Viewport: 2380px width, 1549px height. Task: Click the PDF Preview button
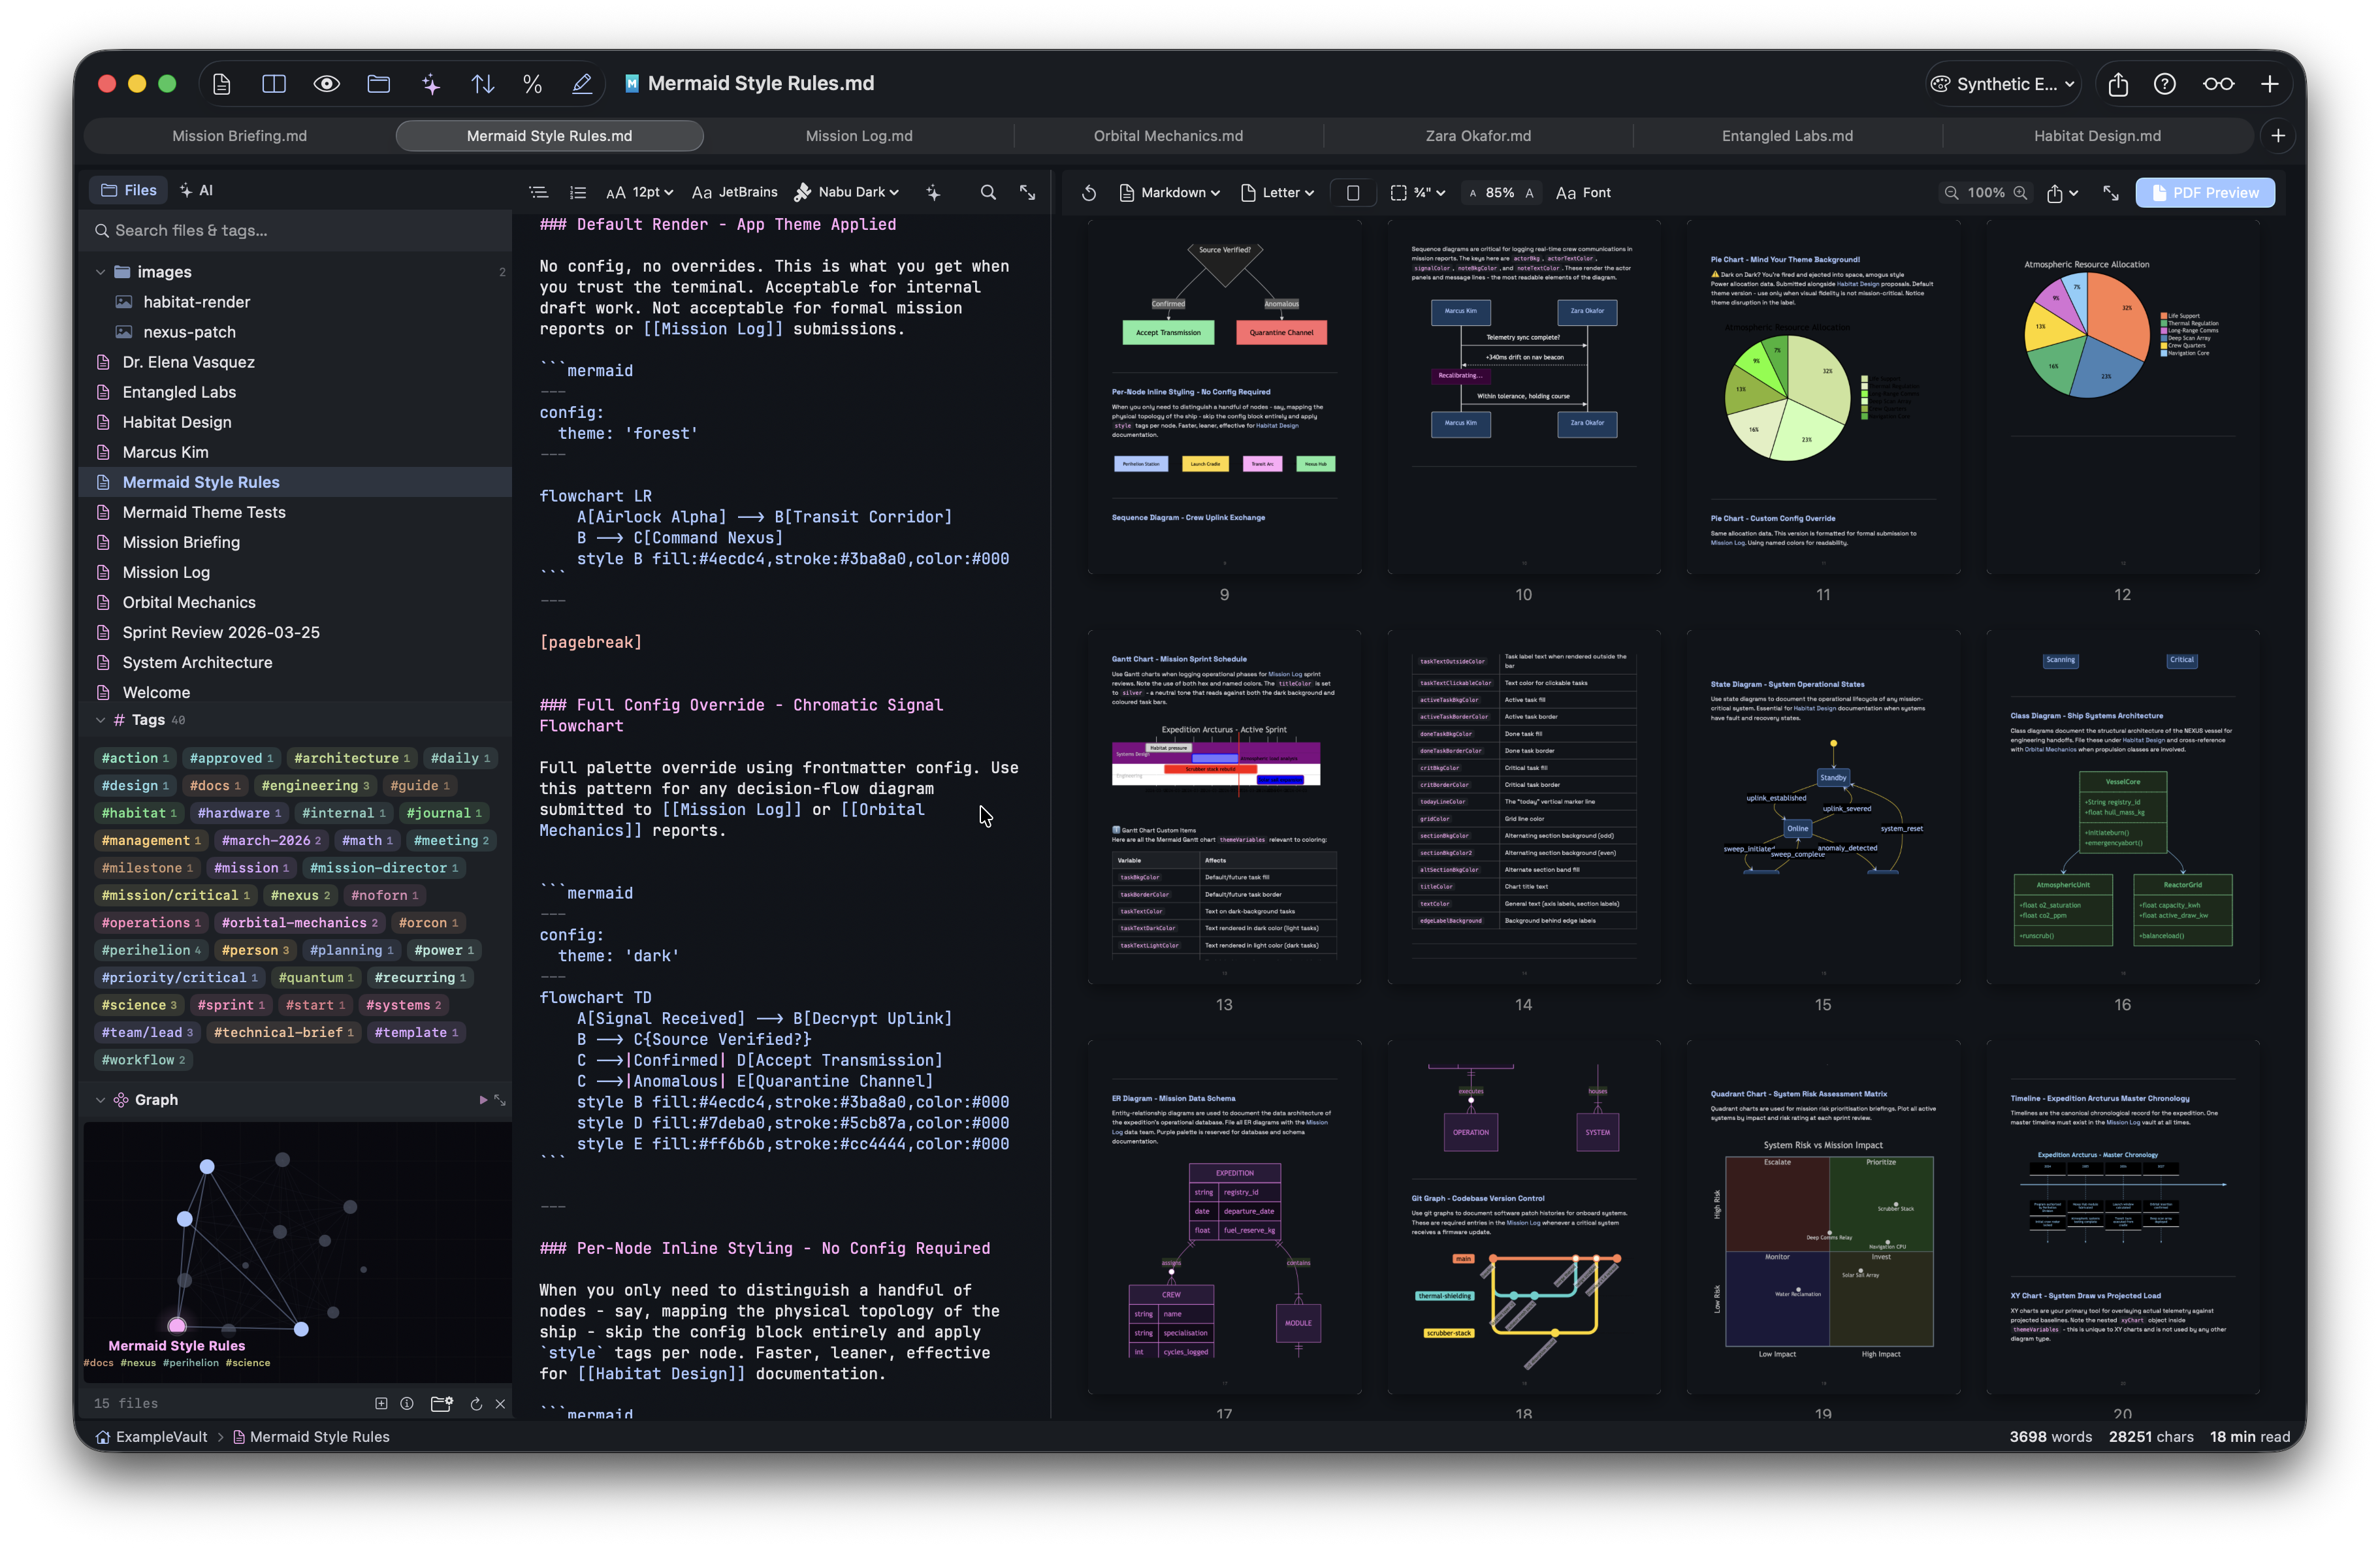point(2204,193)
